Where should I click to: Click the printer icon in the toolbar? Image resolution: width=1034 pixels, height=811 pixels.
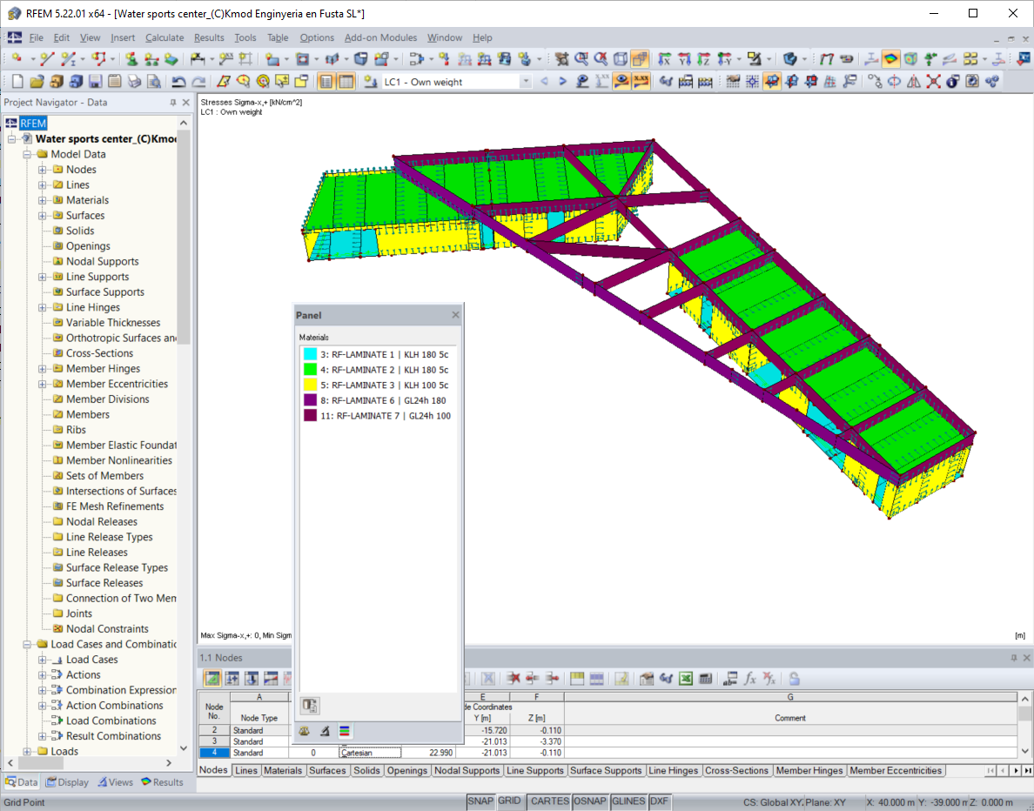(133, 81)
